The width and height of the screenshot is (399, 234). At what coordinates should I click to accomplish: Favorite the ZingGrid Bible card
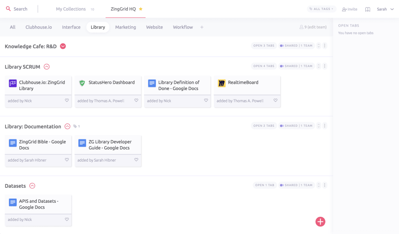click(x=67, y=160)
